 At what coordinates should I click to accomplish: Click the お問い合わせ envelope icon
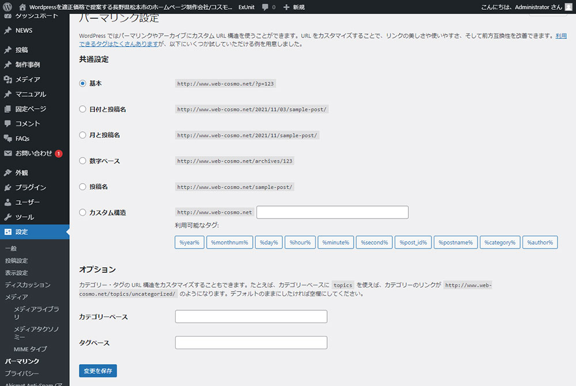point(7,154)
